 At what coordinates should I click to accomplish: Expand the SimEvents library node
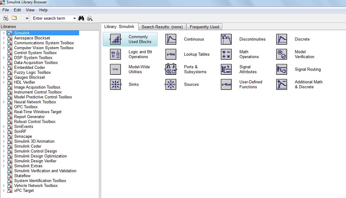4,127
